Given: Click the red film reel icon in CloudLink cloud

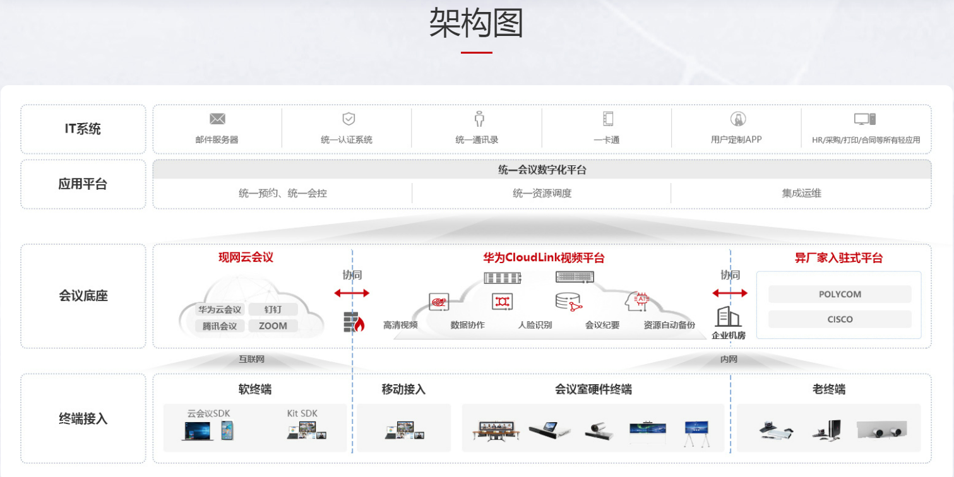Looking at the screenshot, I should (438, 302).
